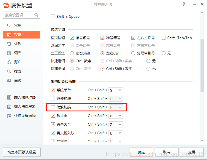Click the magnifier icon beside 搜索 in sidebar
The width and height of the screenshot is (207, 160).
point(9,71)
